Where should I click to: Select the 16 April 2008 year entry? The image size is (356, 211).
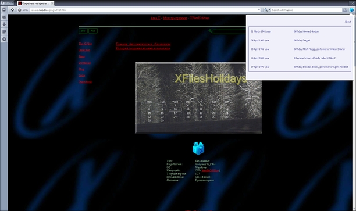pos(260,58)
